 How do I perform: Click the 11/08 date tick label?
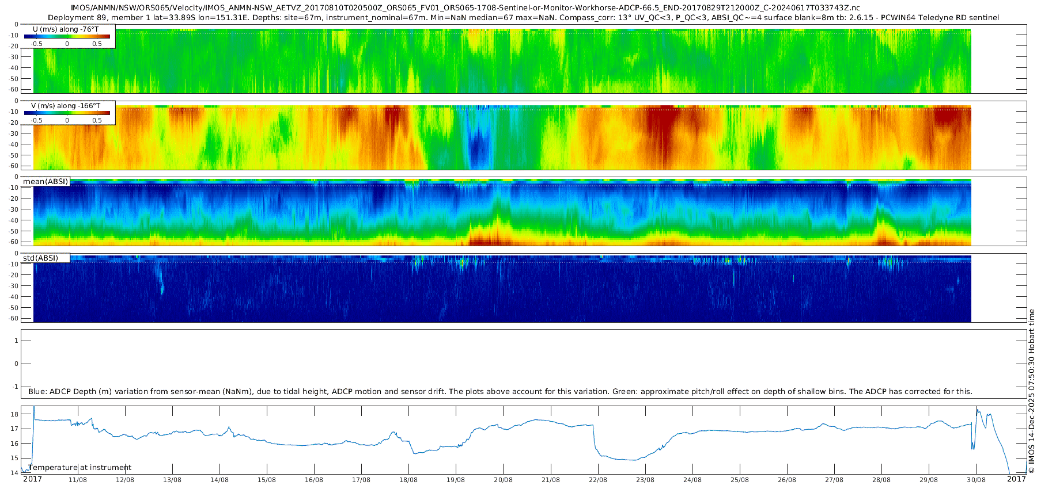pos(78,480)
